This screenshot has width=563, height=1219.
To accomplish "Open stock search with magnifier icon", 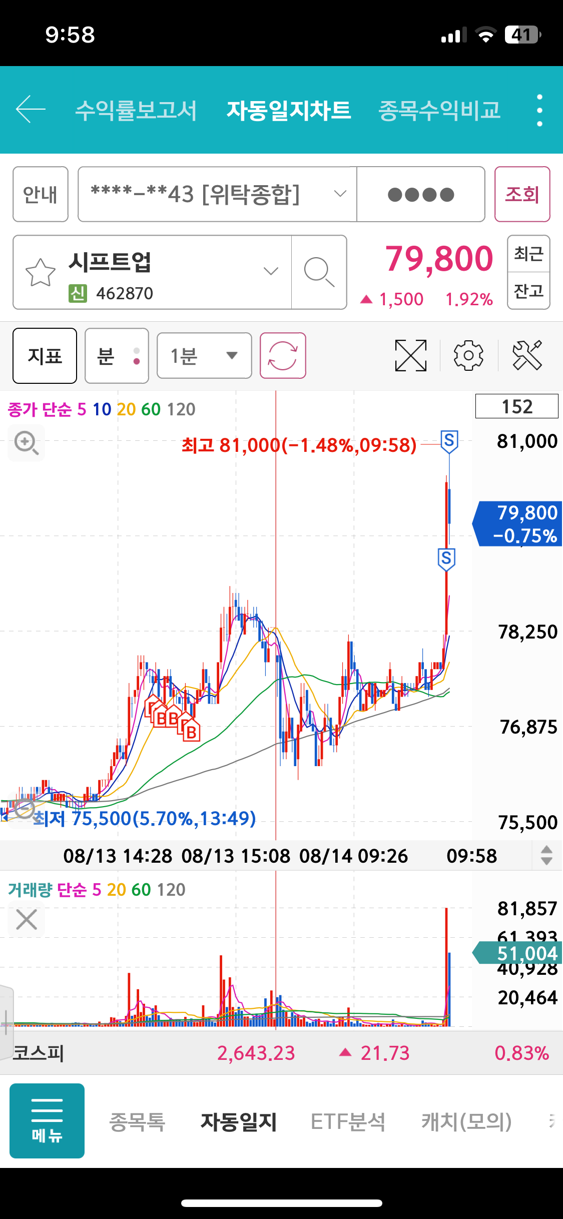I will (319, 272).
